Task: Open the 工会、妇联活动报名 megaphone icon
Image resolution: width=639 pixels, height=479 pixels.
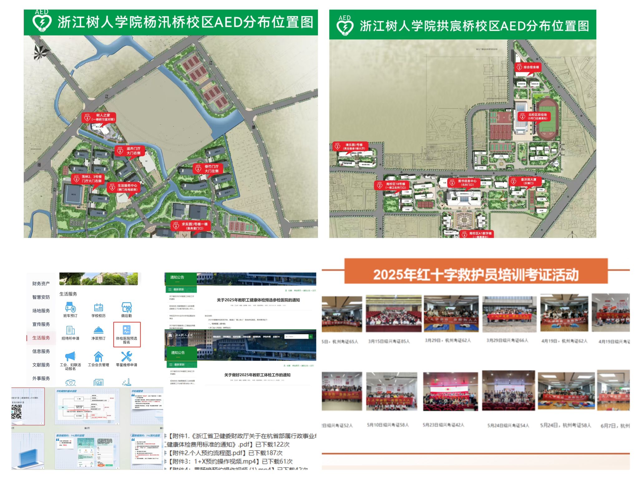Action: [71, 356]
